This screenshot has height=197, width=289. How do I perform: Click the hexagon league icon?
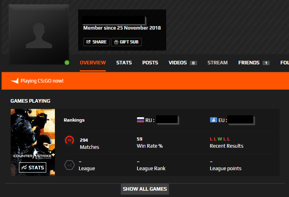(69, 165)
